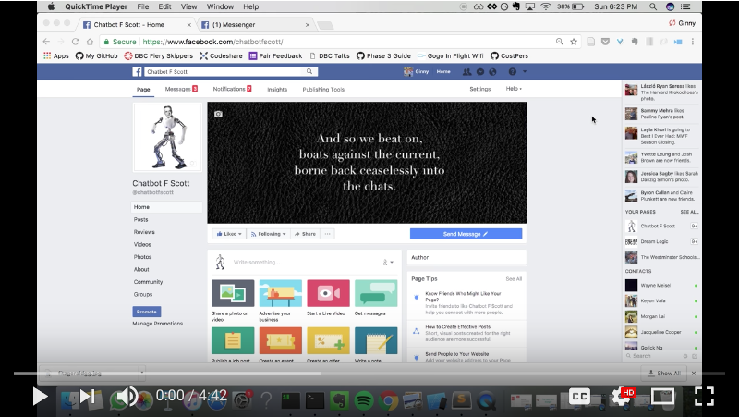Go back in browser history

click(46, 42)
